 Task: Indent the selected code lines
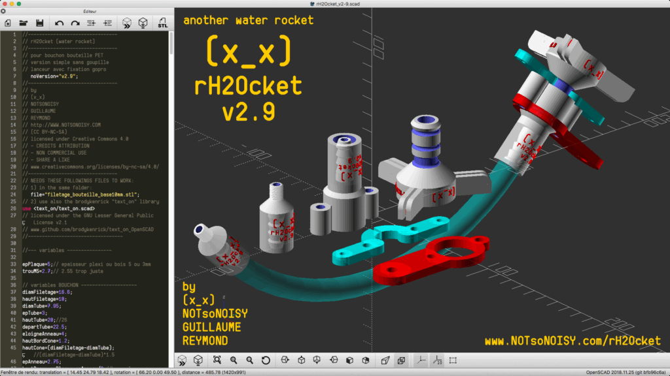pos(108,23)
